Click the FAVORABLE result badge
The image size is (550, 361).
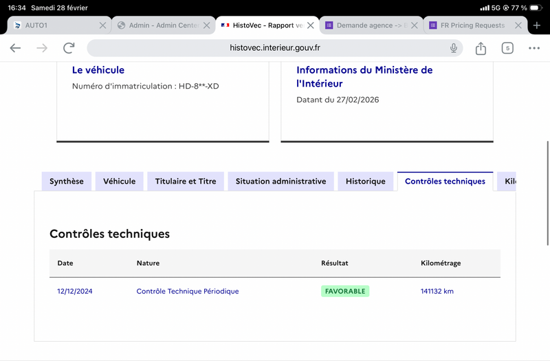(345, 292)
